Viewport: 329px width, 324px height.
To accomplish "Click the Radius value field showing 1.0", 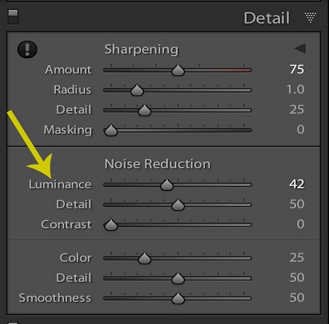I will click(x=296, y=89).
